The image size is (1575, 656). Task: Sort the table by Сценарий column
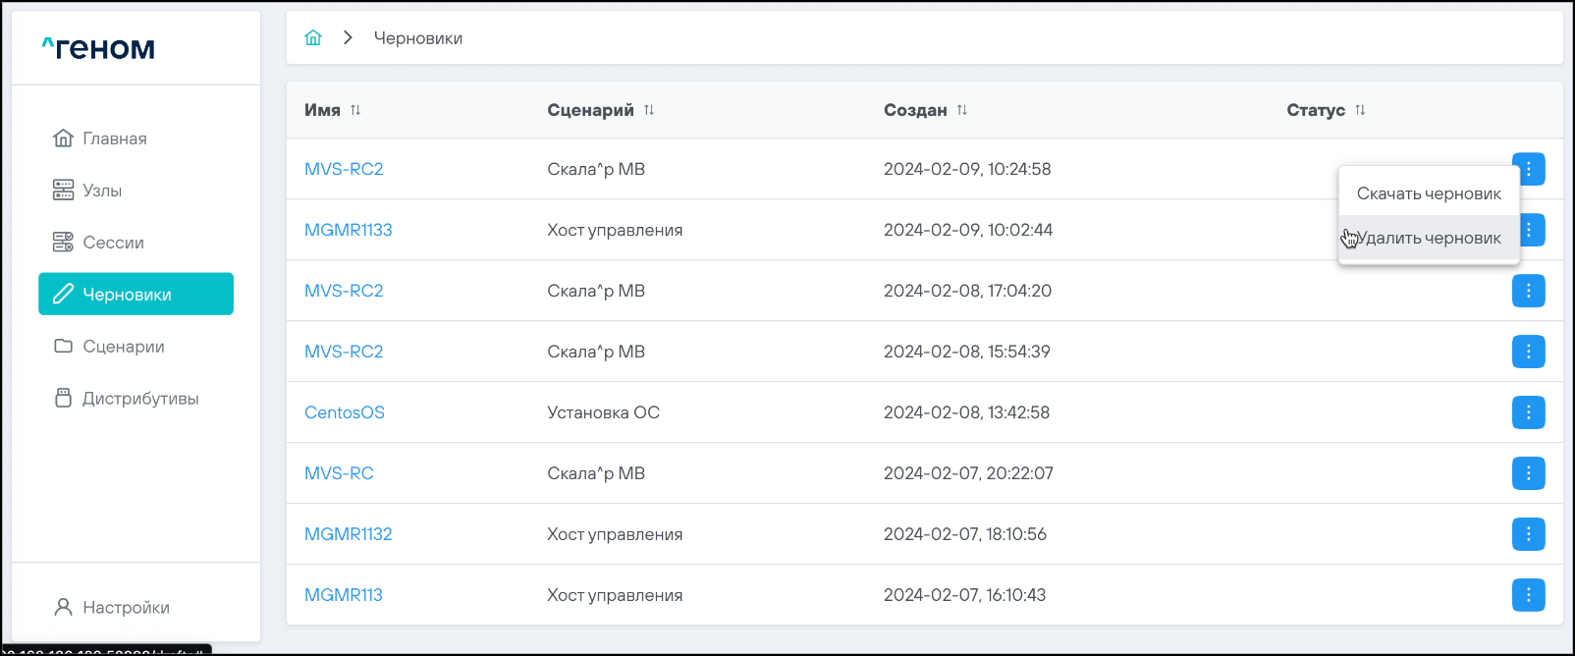coord(649,110)
